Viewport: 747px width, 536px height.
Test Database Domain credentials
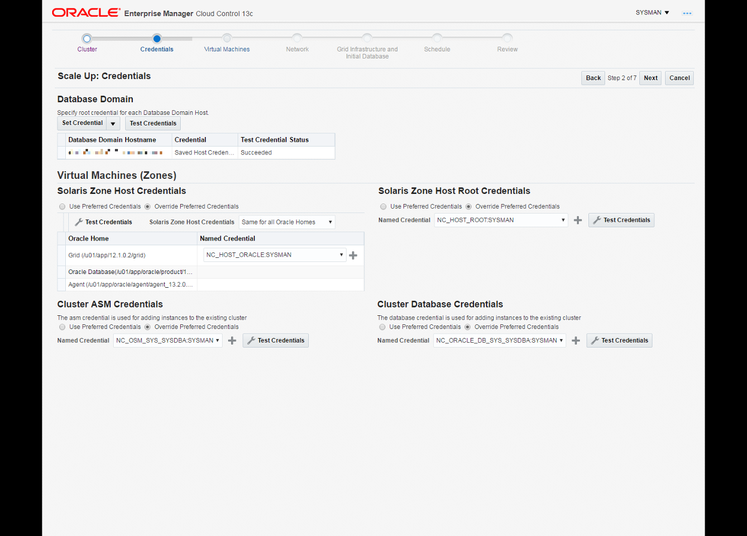[x=153, y=123]
